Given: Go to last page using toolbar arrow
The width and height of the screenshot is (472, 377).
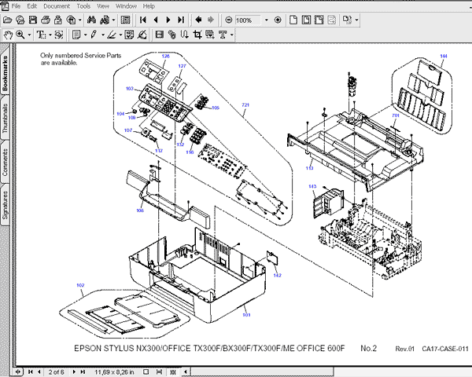Looking at the screenshot, I should [x=181, y=20].
